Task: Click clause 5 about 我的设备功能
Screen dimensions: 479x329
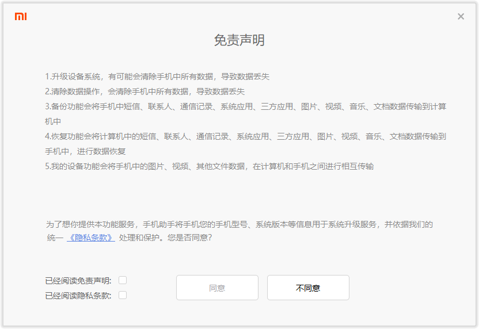Action: pos(209,166)
